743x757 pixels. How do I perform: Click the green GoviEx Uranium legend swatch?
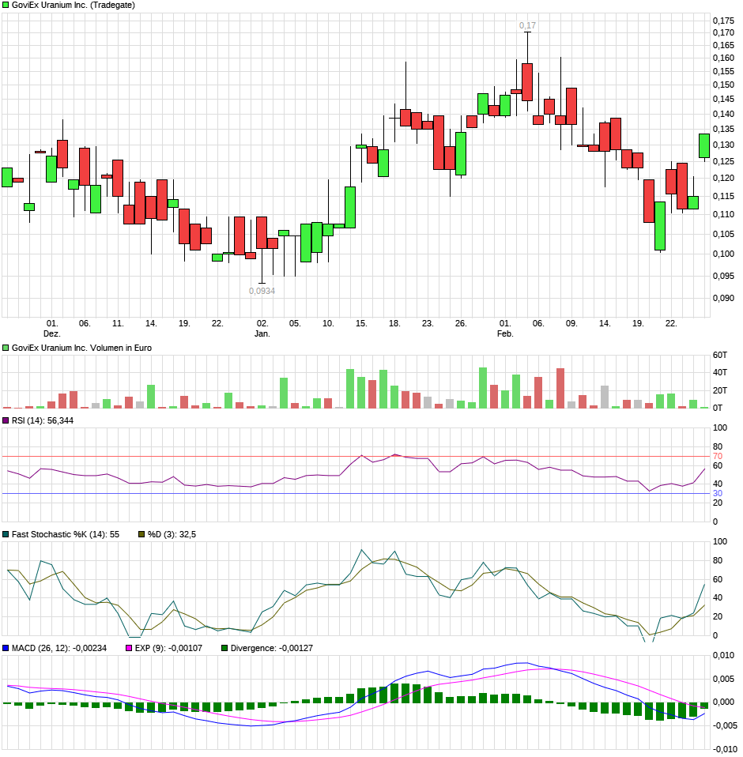6,6
